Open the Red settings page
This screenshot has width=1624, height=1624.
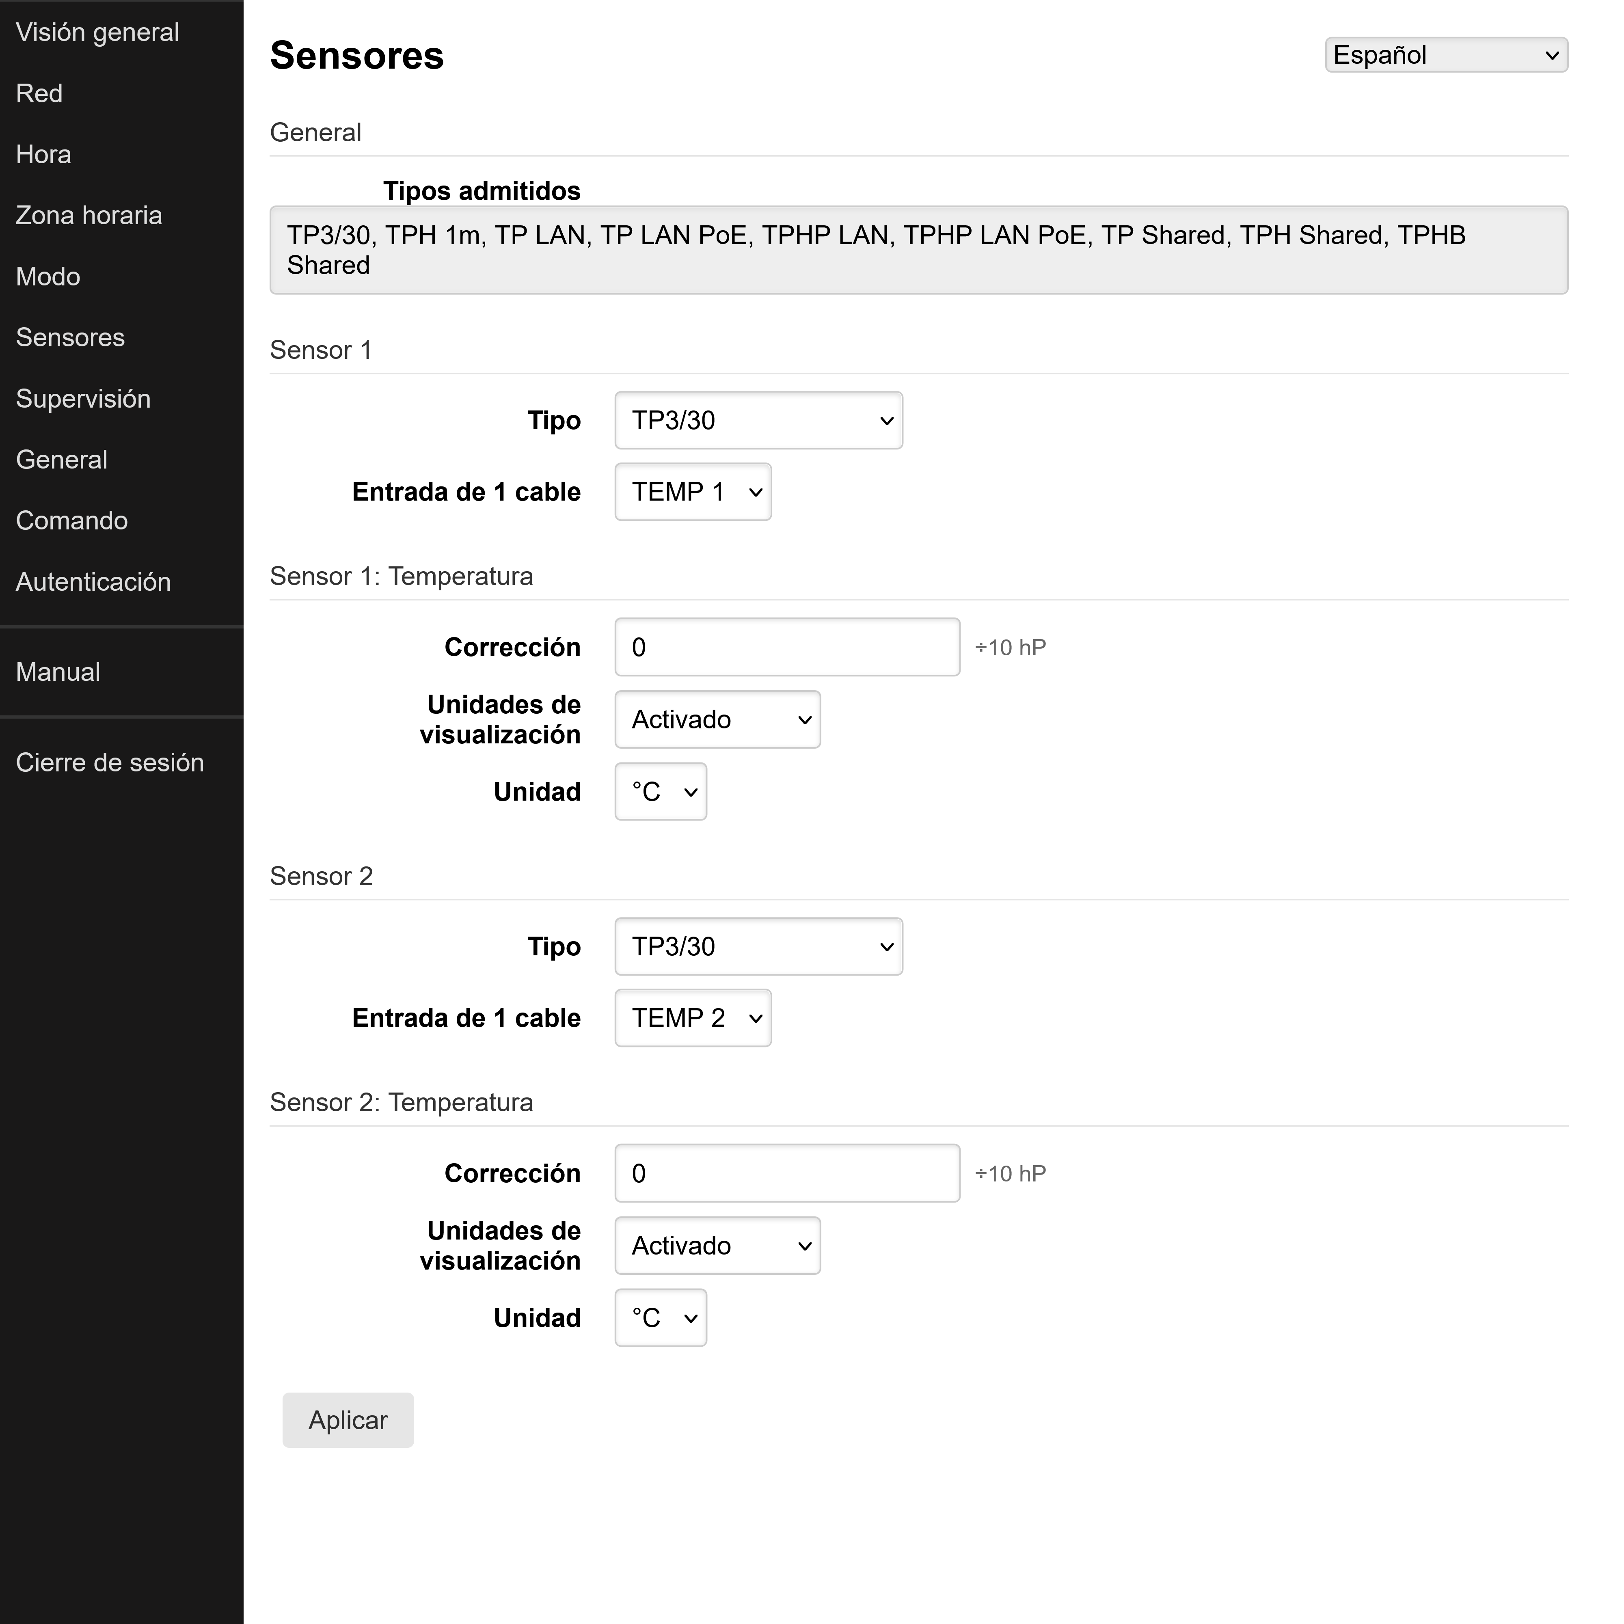[x=39, y=93]
